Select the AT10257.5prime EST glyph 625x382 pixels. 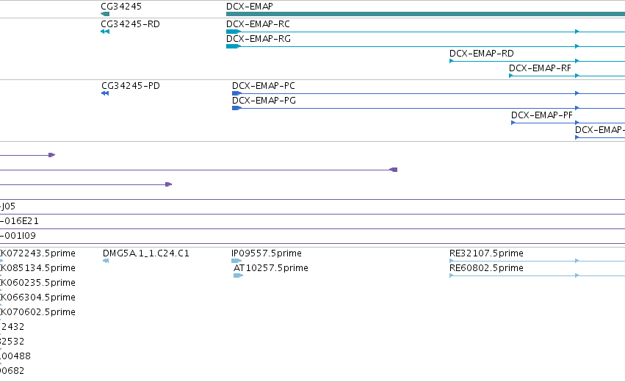239,275
